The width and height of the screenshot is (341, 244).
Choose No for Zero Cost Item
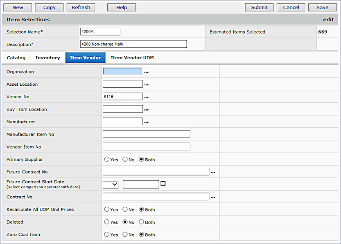pos(125,235)
